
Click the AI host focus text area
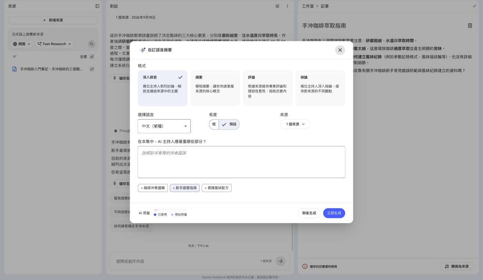241,162
